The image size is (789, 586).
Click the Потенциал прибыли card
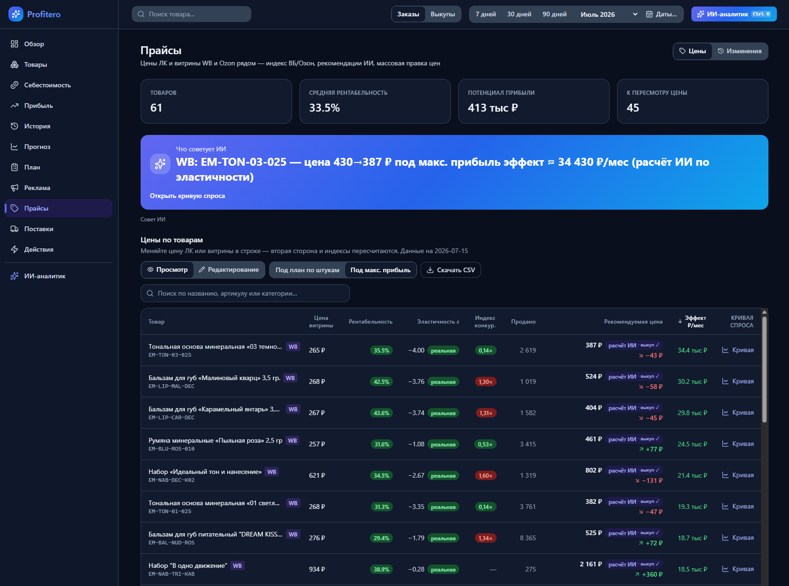(533, 101)
